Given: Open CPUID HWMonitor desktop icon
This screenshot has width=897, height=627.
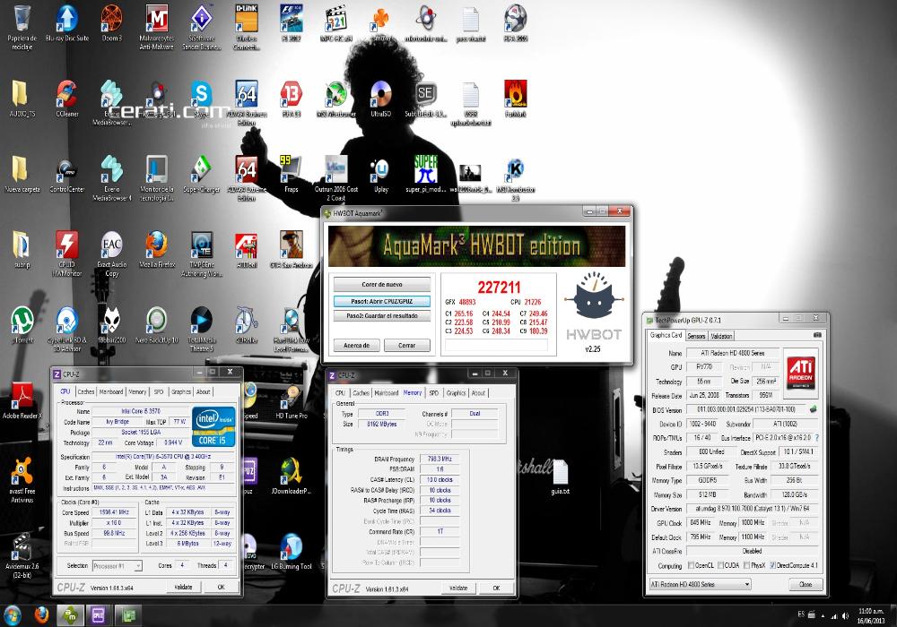Looking at the screenshot, I should 67,254.
